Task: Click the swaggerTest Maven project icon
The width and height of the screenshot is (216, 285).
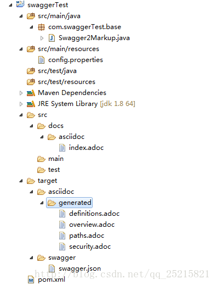Action: [x=20, y=4]
